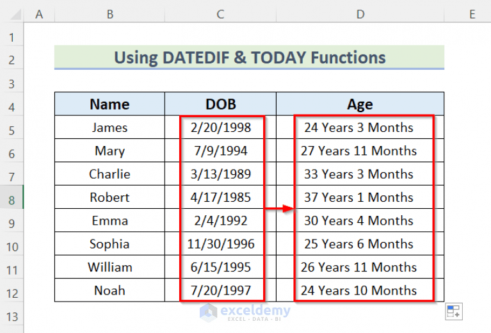Select the Age cell '27 Years 11 Months'
491x333 pixels.
(x=360, y=150)
